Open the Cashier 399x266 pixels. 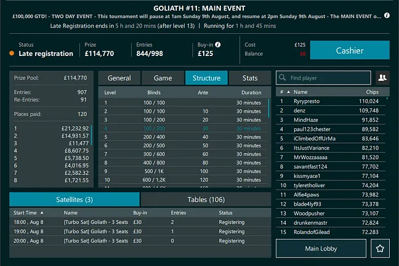(x=350, y=50)
